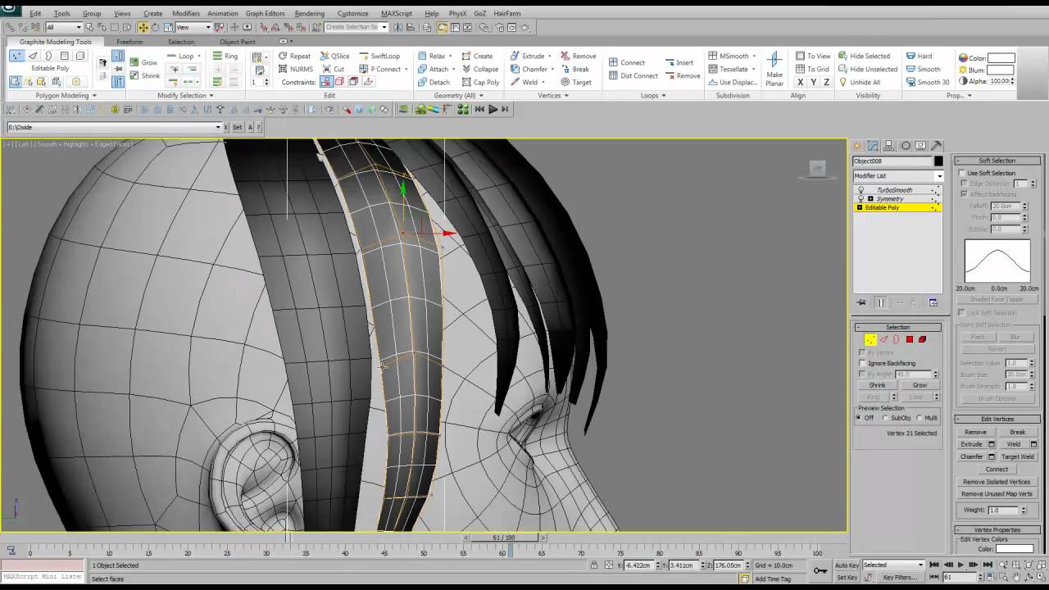Click Connect button in Edit Vertices rollout
Screen dimensions: 1049x590
pyautogui.click(x=997, y=470)
